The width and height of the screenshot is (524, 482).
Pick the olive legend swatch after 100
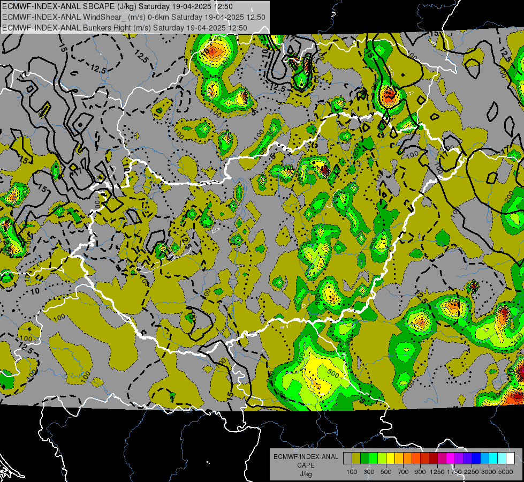coord(356,458)
